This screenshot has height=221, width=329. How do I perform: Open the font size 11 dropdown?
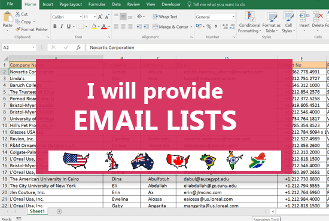point(95,17)
